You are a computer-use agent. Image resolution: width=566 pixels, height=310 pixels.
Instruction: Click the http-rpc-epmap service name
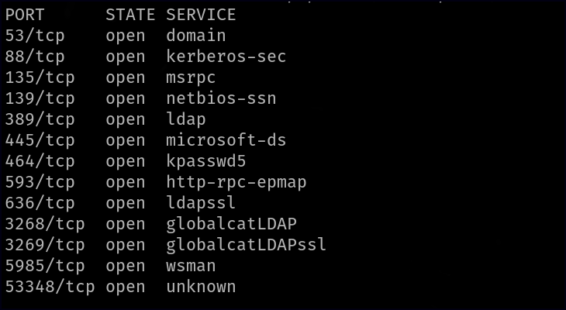(236, 182)
